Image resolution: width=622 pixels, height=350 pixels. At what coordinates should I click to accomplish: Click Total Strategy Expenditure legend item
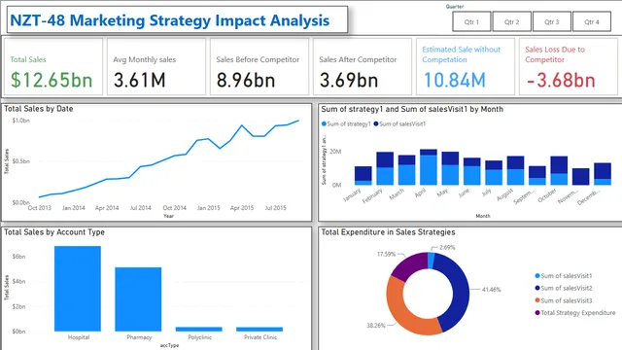pos(575,313)
